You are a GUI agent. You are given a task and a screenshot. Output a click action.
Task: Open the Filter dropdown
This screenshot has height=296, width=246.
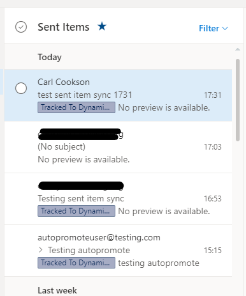[x=213, y=28]
